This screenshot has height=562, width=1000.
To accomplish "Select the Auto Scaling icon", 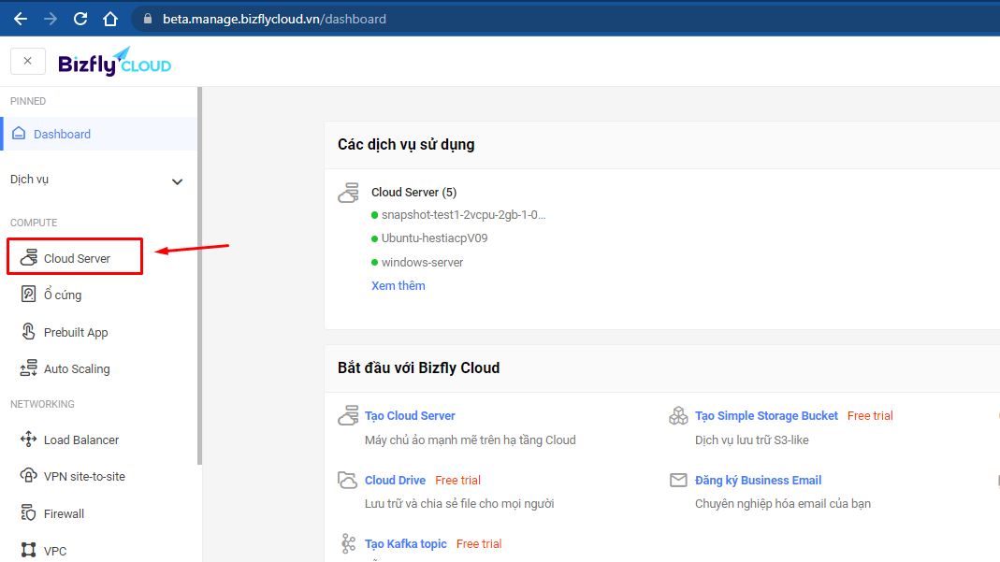I will point(28,368).
